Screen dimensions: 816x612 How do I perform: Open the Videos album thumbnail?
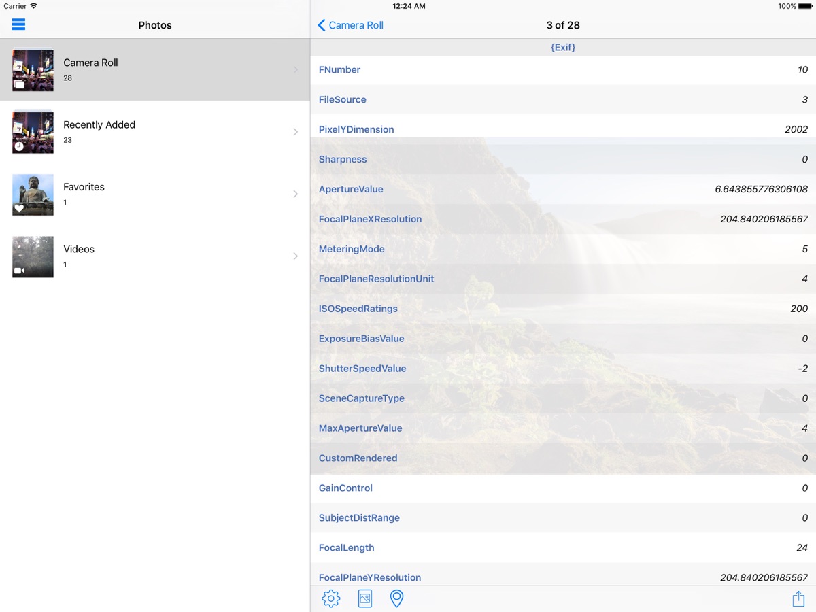(33, 256)
